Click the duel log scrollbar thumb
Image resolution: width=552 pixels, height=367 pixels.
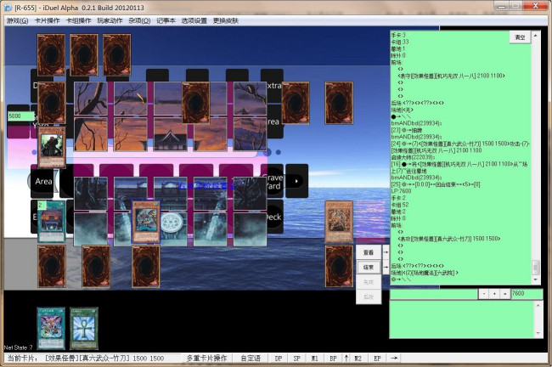point(536,268)
